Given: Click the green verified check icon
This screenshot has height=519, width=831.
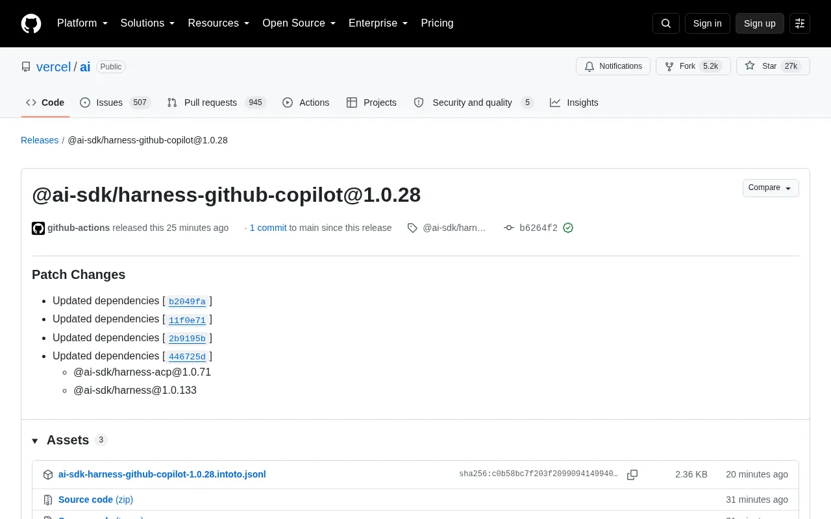Looking at the screenshot, I should tap(568, 228).
